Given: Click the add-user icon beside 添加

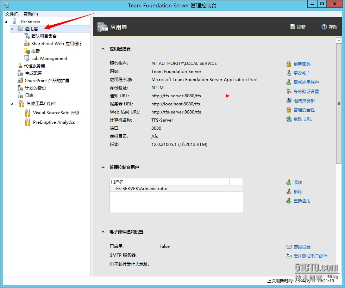Looking at the screenshot, I should coord(289,183).
